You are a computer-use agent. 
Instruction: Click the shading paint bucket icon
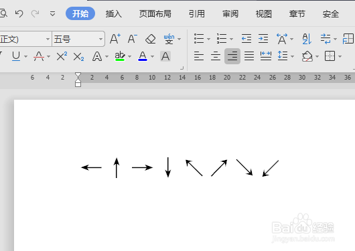(307, 56)
